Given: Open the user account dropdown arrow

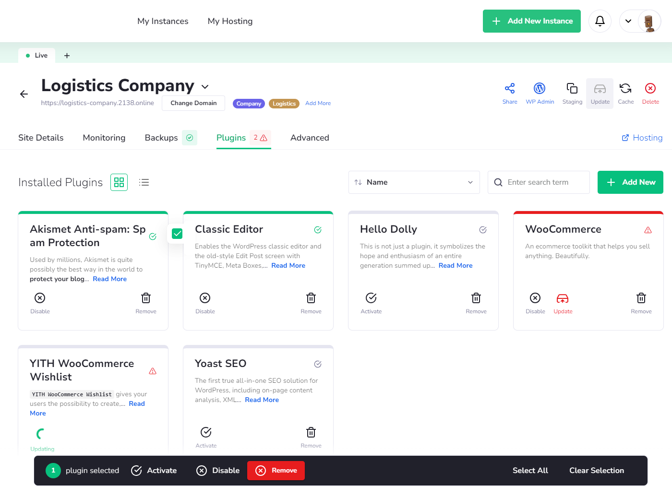Looking at the screenshot, I should pos(628,21).
